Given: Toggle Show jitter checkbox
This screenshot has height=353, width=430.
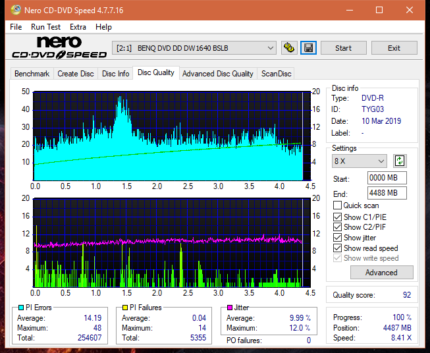Looking at the screenshot, I should 337,238.
